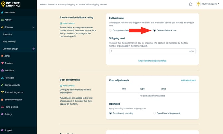Click the Zones globe icon
The height and width of the screenshot is (134, 223).
click(2, 56)
